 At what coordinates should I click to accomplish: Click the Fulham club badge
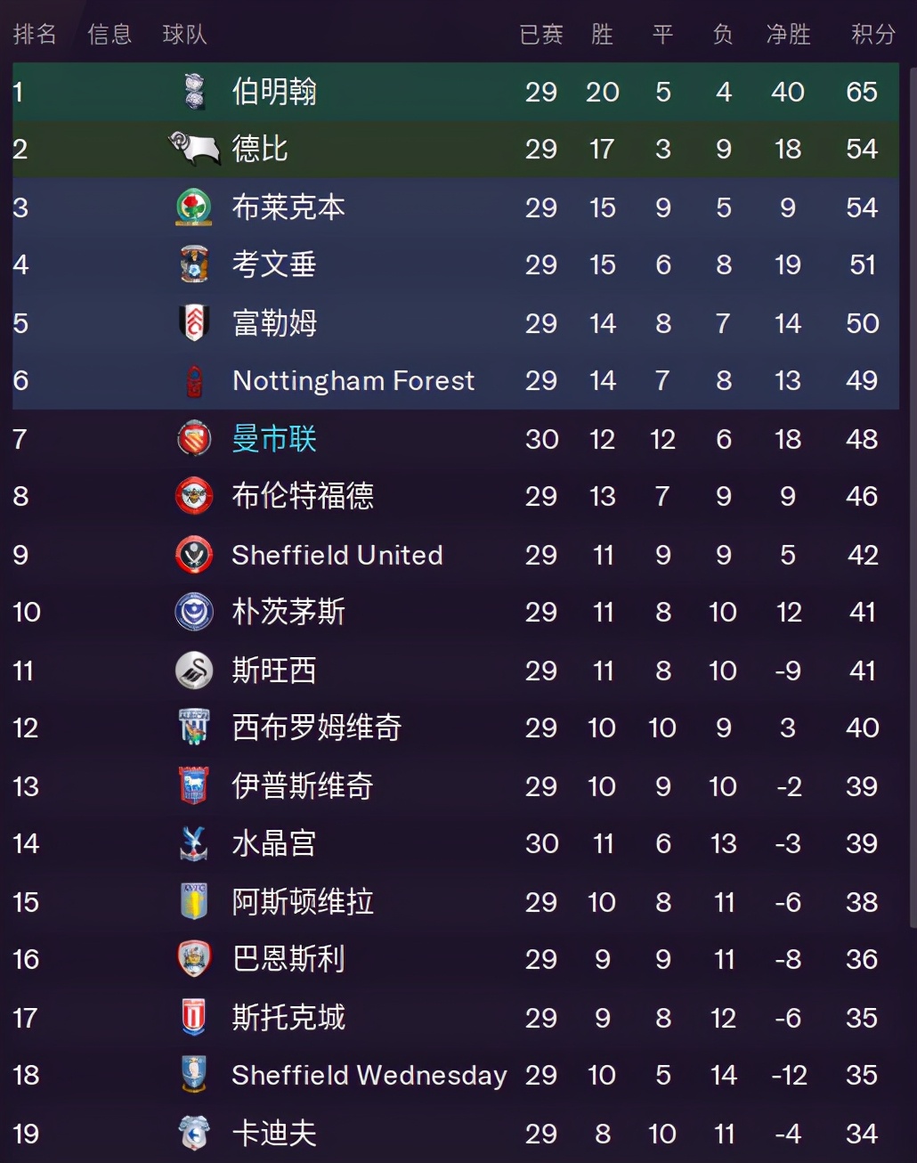pyautogui.click(x=194, y=323)
